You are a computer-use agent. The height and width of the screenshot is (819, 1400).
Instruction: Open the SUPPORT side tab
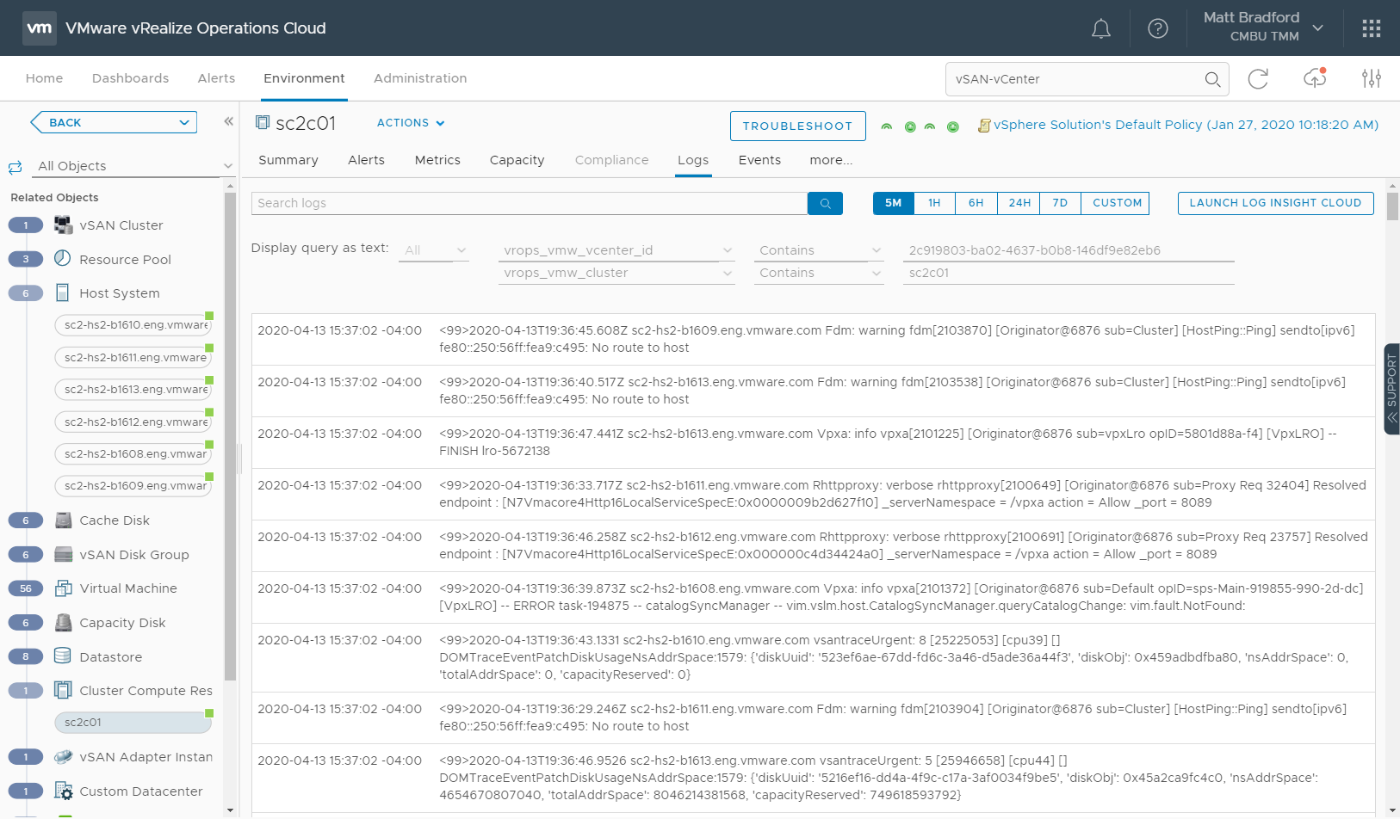click(x=1391, y=389)
